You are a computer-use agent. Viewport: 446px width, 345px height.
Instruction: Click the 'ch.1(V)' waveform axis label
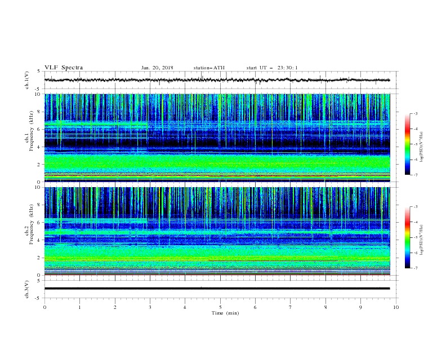coord(27,80)
